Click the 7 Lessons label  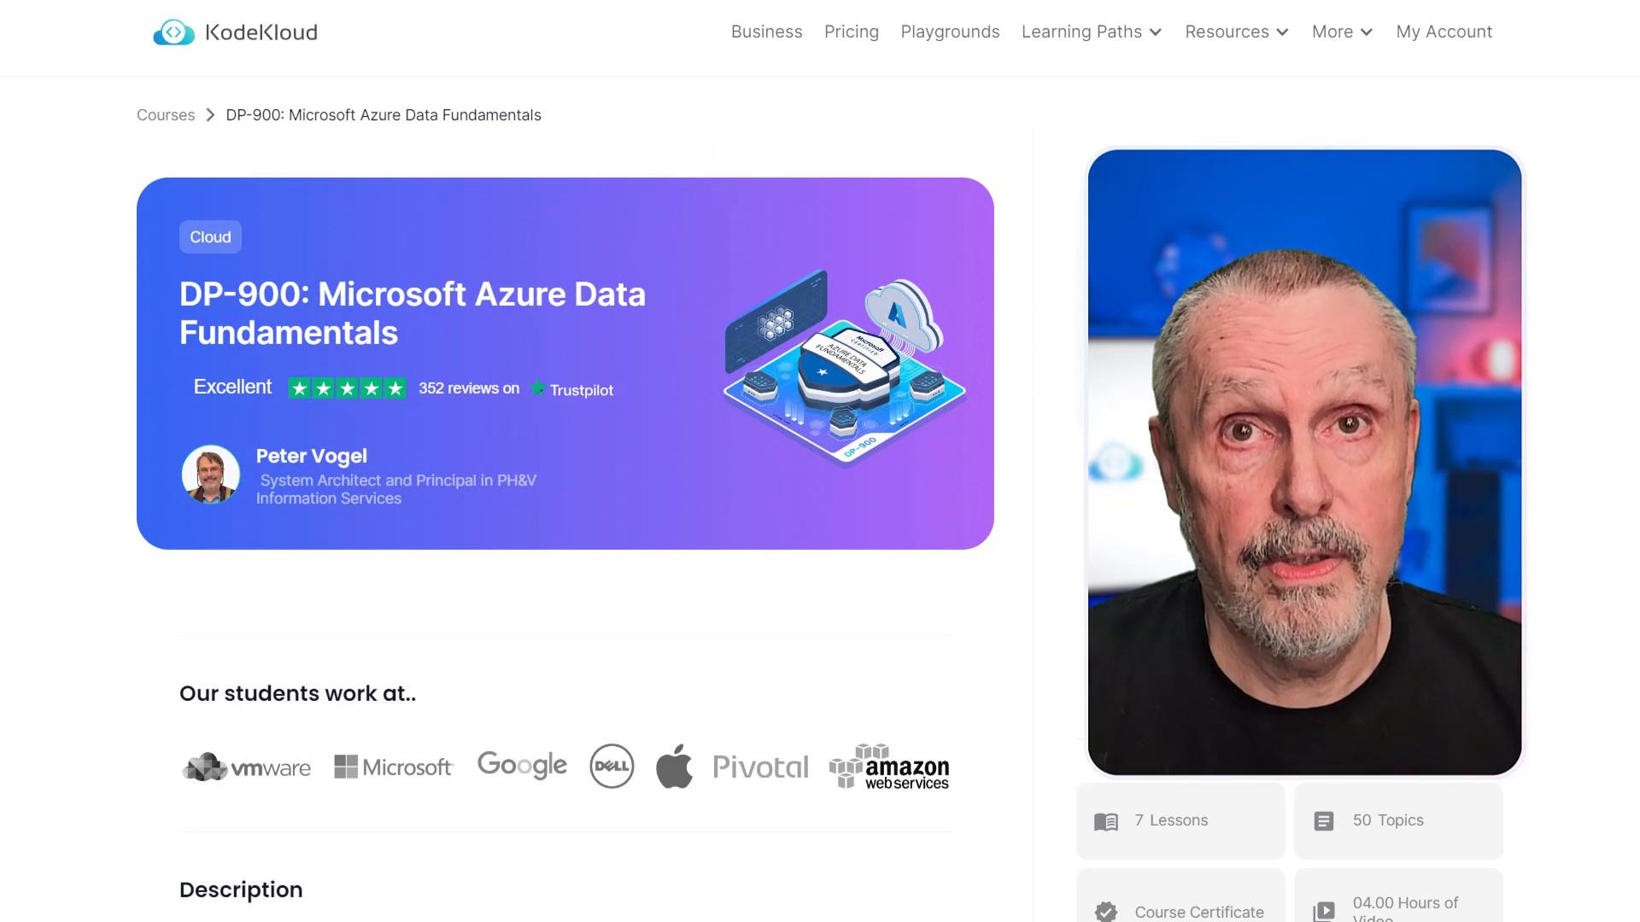click(1171, 820)
